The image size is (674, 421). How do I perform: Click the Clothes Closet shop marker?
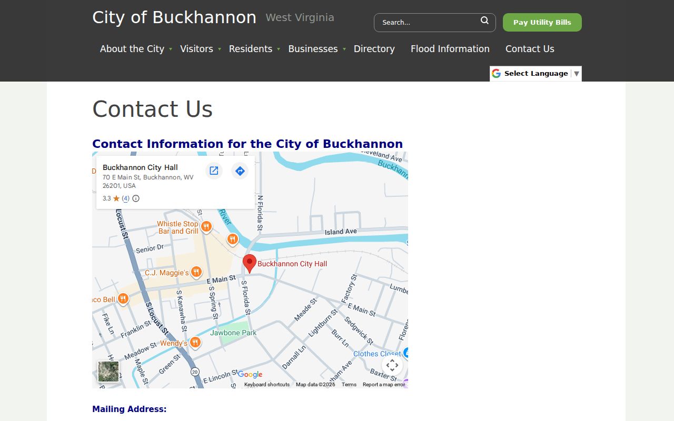pos(405,353)
